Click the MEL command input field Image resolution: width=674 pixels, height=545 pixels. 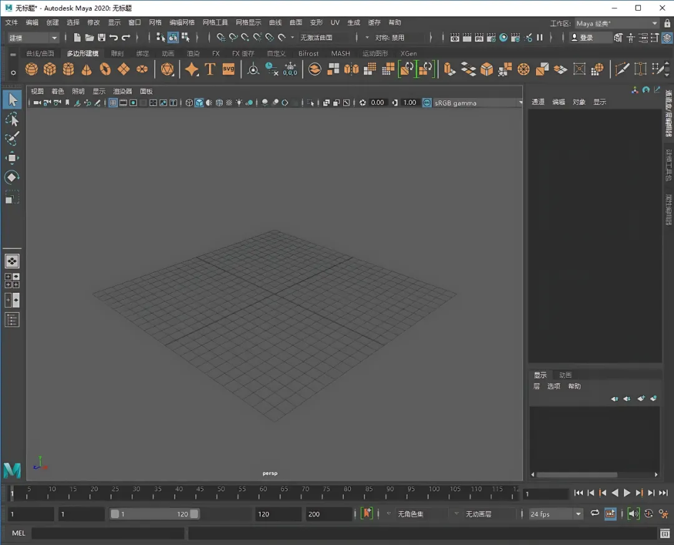(x=107, y=533)
